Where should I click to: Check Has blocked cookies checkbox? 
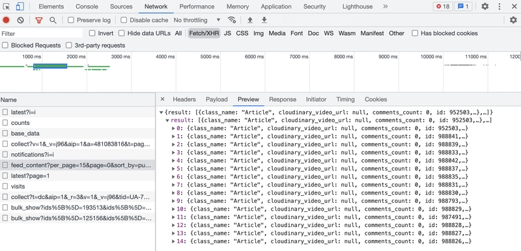tap(415, 33)
